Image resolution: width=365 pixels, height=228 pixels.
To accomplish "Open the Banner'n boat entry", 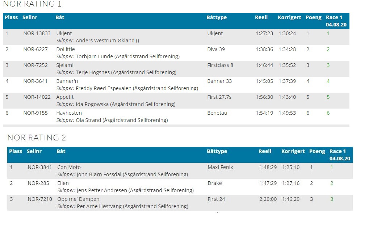I will tap(67, 81).
